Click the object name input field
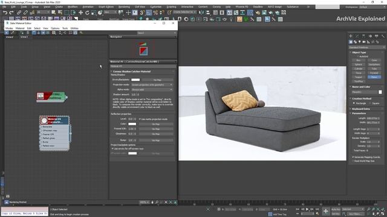 pyautogui.click(x=365, y=92)
